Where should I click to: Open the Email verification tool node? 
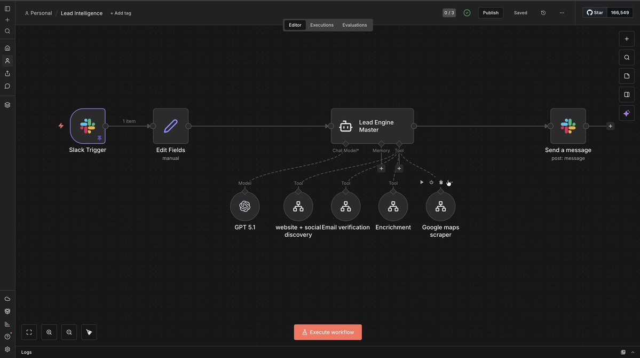(346, 206)
